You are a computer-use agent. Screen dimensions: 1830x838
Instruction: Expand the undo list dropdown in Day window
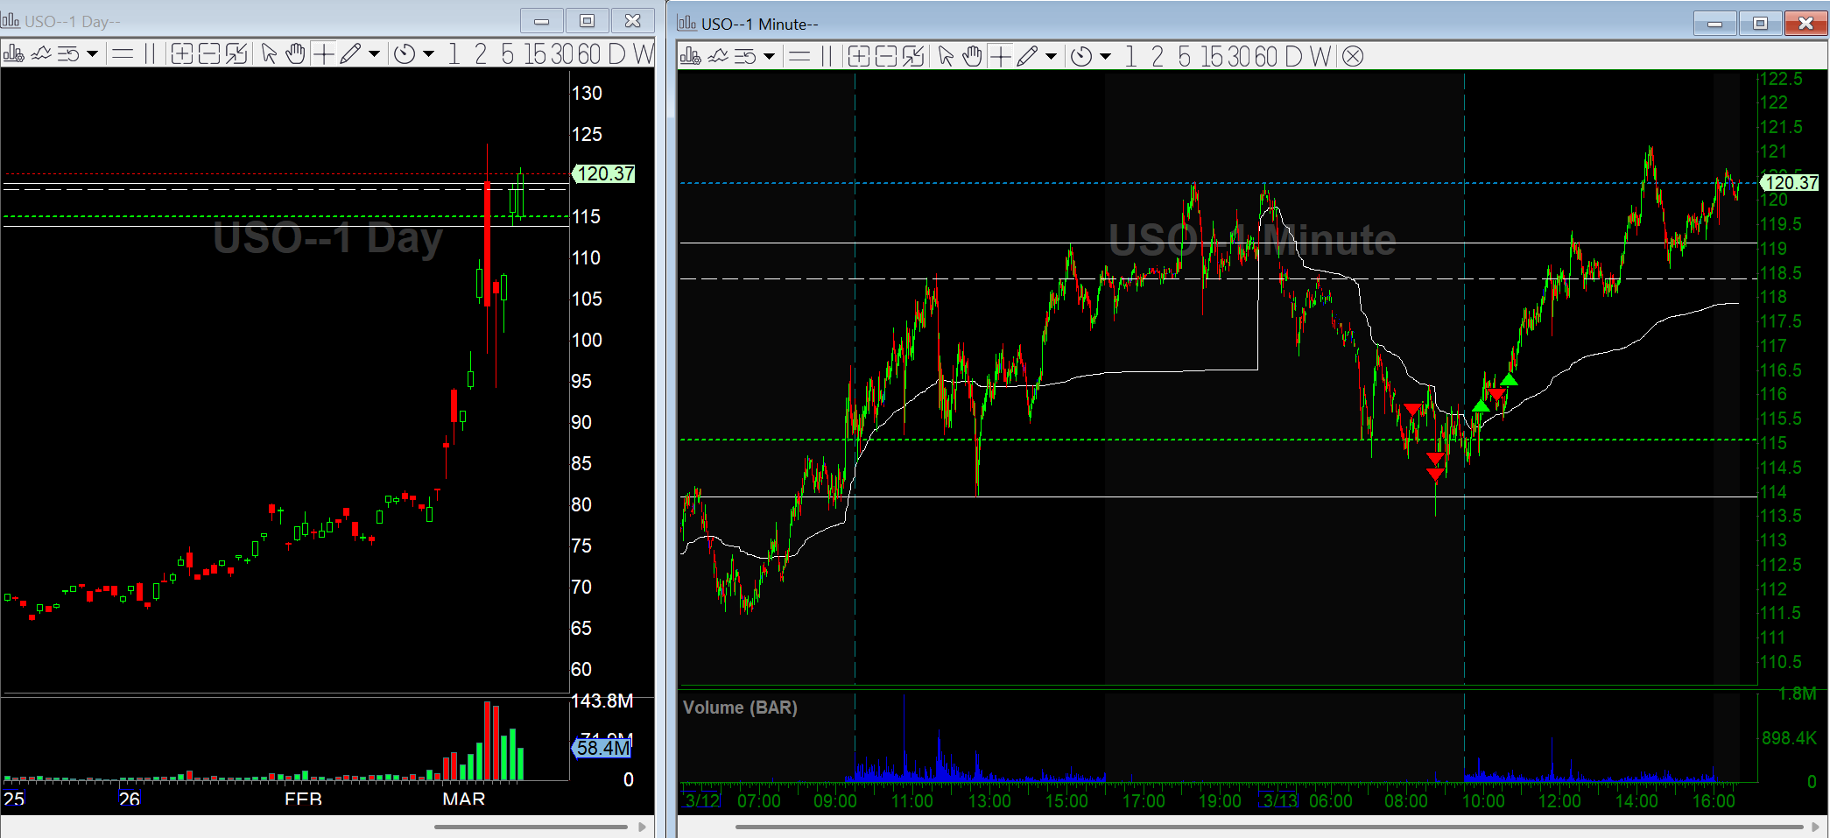click(x=92, y=54)
